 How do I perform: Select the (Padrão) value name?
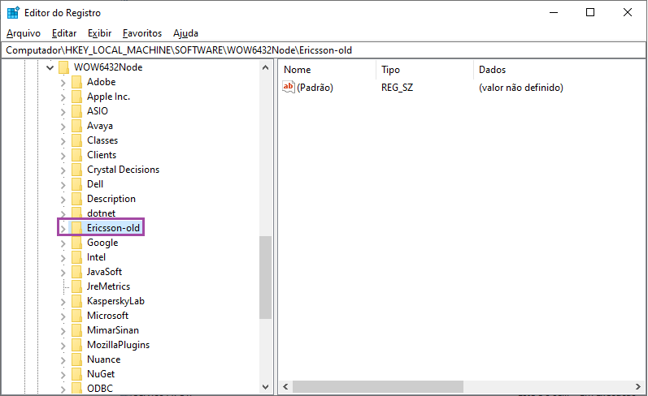point(315,88)
